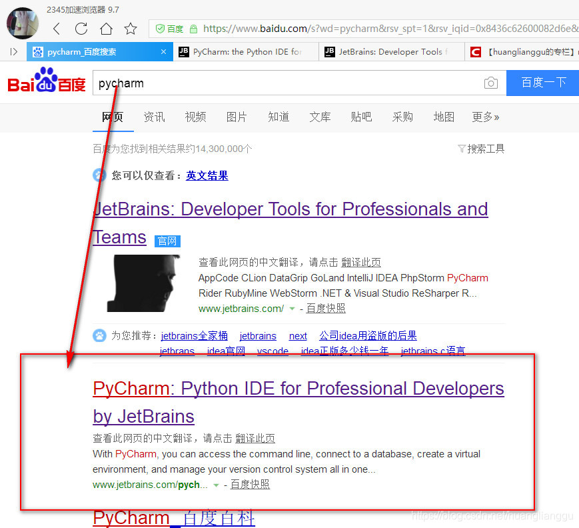This screenshot has width=579, height=528.
Task: Expand dropdown arrow after www.jetbrains.com/pych...
Action: [x=216, y=485]
